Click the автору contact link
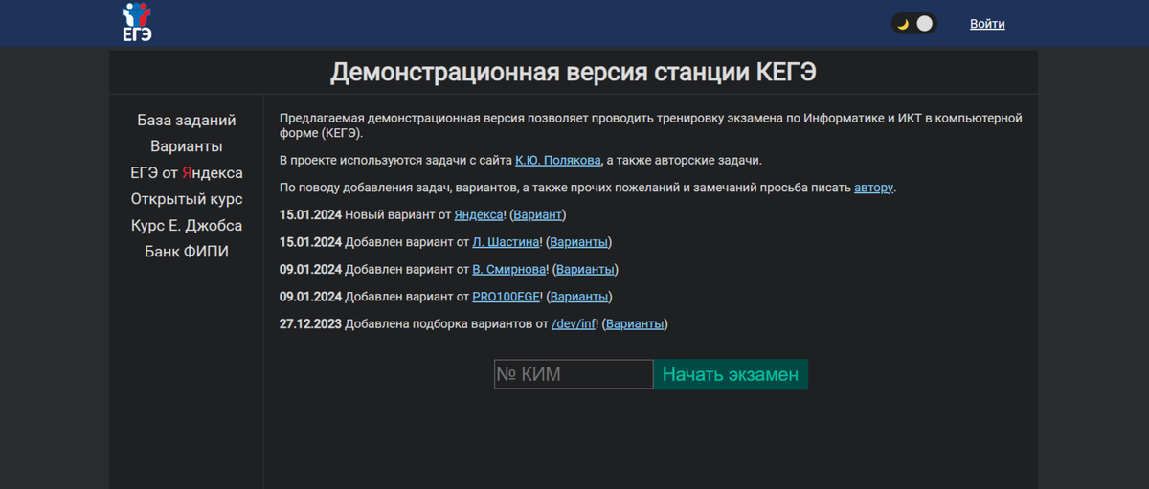The width and height of the screenshot is (1149, 489). pyautogui.click(x=873, y=188)
